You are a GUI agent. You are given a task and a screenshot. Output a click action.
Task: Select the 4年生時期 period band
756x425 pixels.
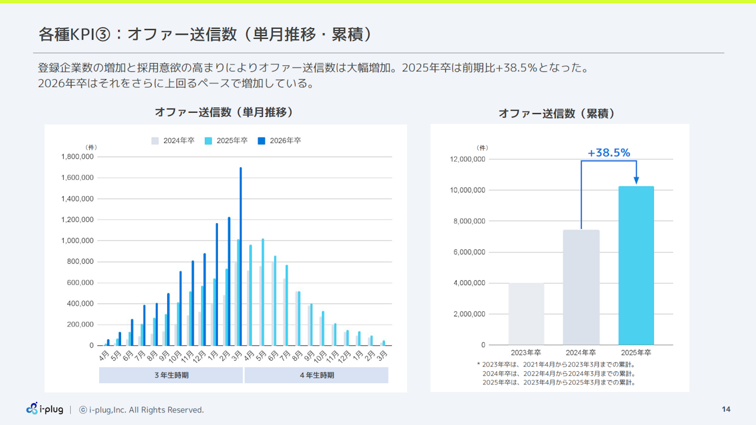coord(316,375)
